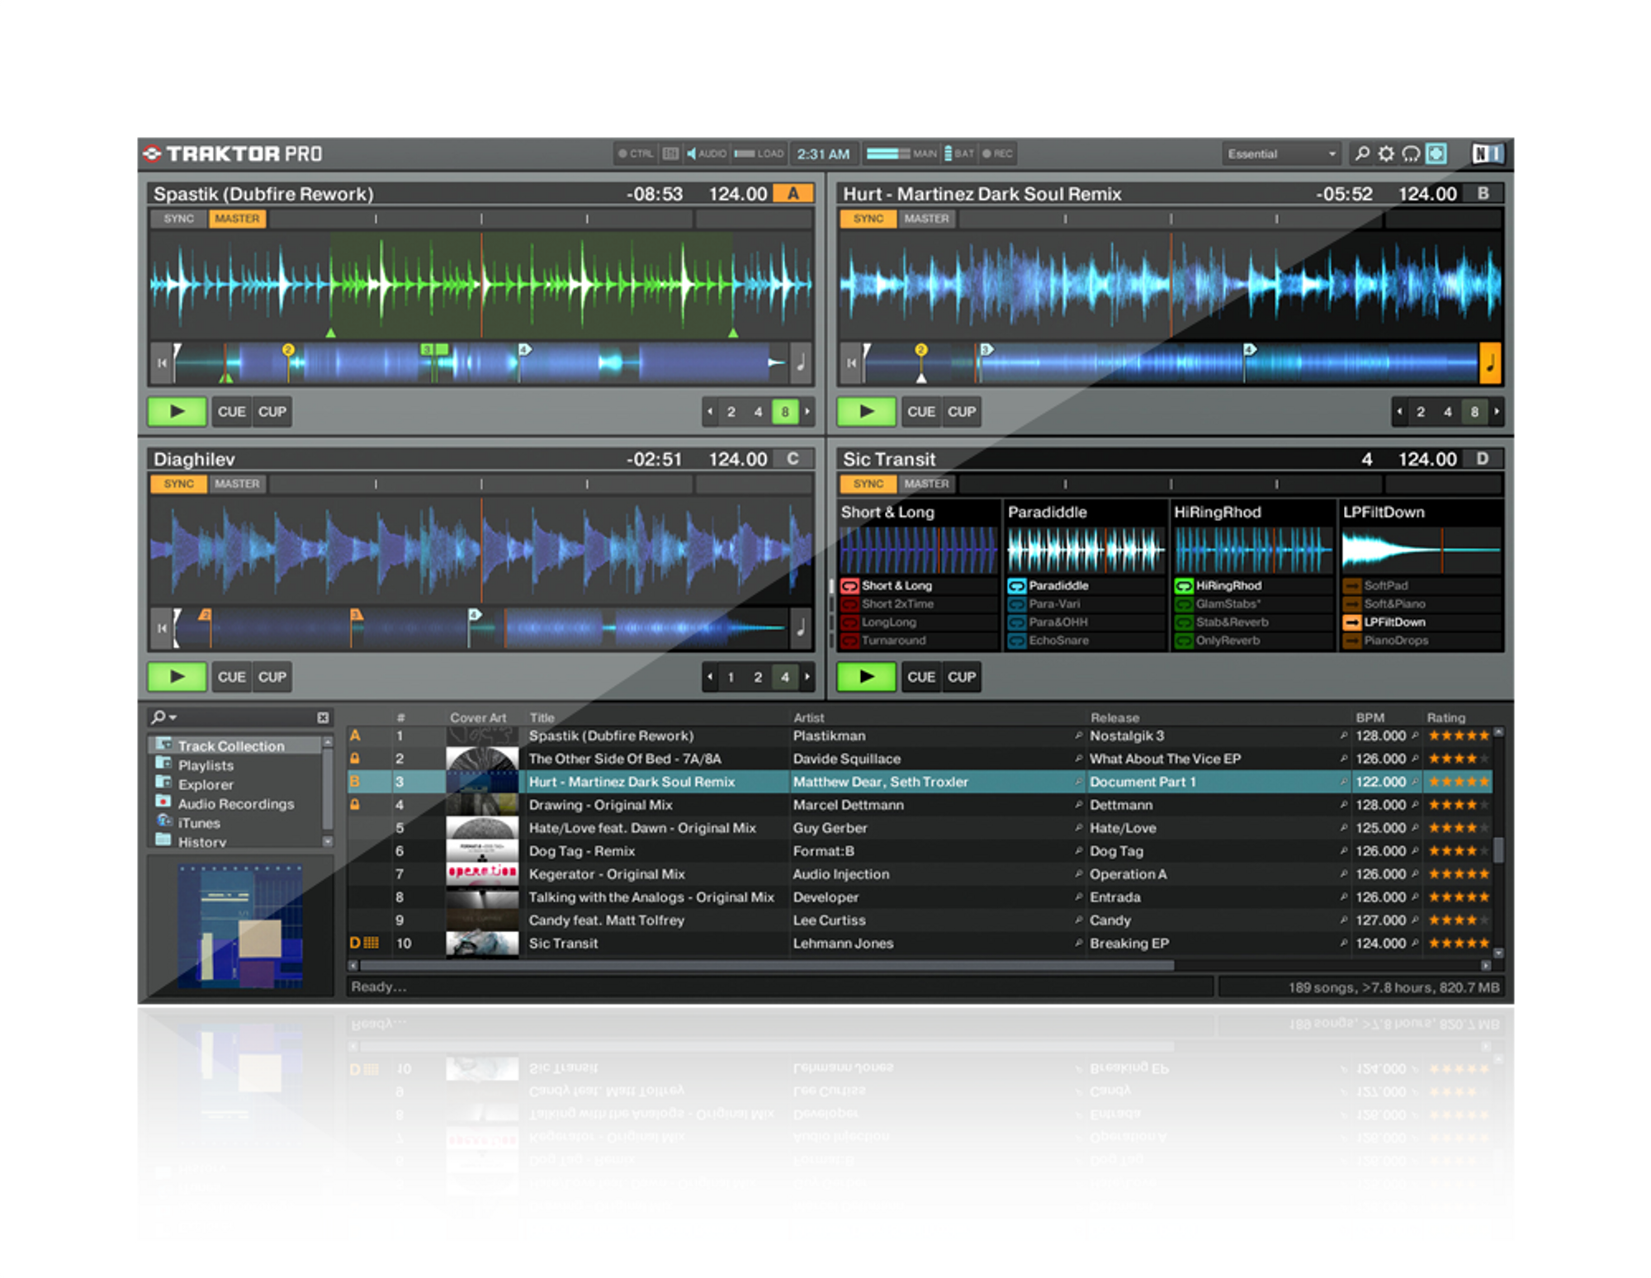Click the lock icon on track row 4

(355, 804)
